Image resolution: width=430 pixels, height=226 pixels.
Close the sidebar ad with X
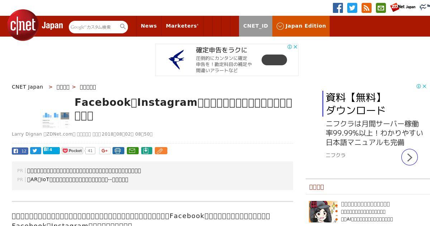pos(424,86)
